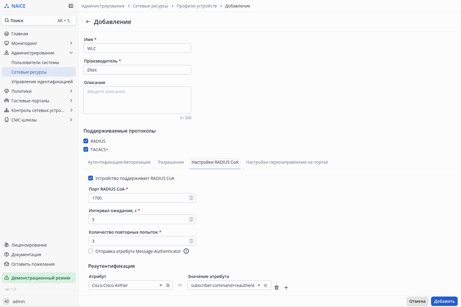Viewport: 461px width, 307px height.
Task: Add a new attribute row with plus icon
Action: pos(286,288)
